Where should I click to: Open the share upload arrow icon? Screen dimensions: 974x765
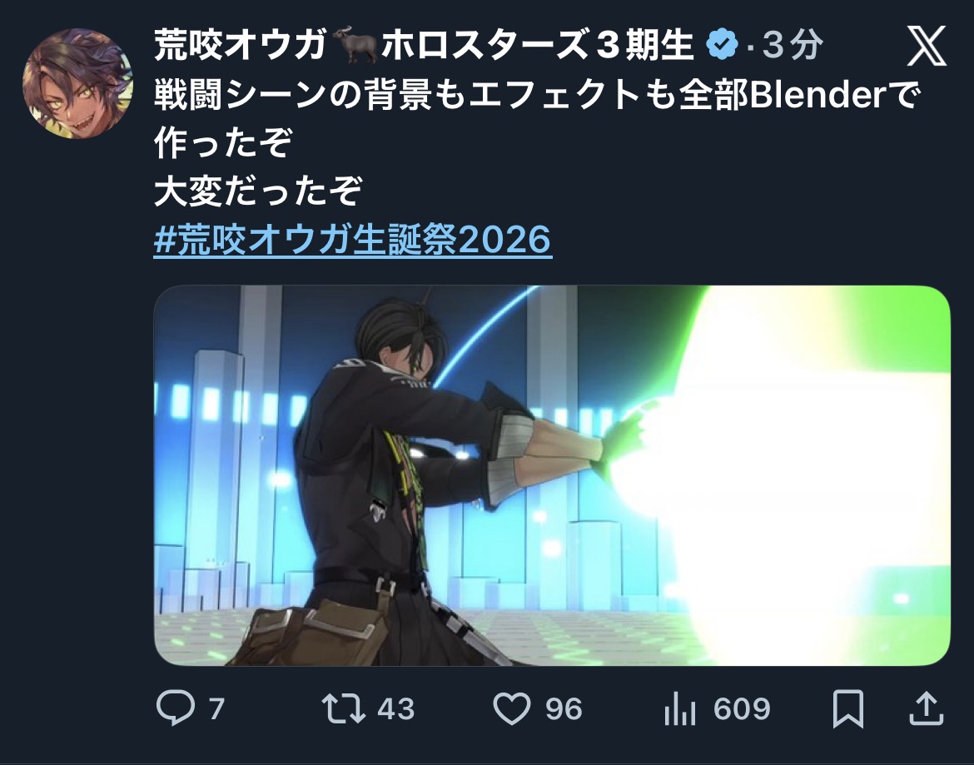tap(927, 708)
